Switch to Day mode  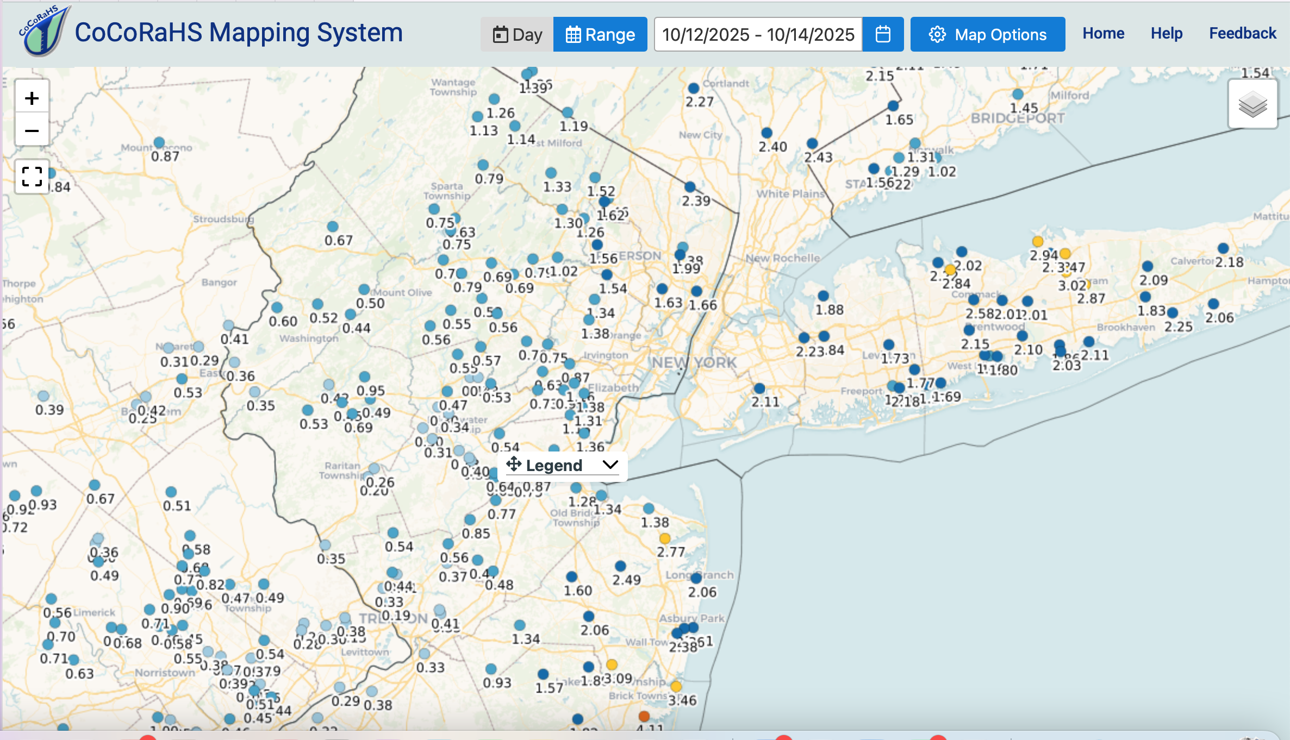coord(517,34)
